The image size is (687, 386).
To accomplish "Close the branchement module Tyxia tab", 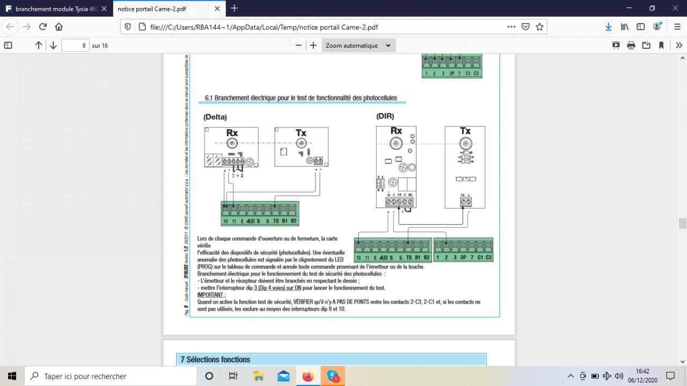I will pos(104,9).
